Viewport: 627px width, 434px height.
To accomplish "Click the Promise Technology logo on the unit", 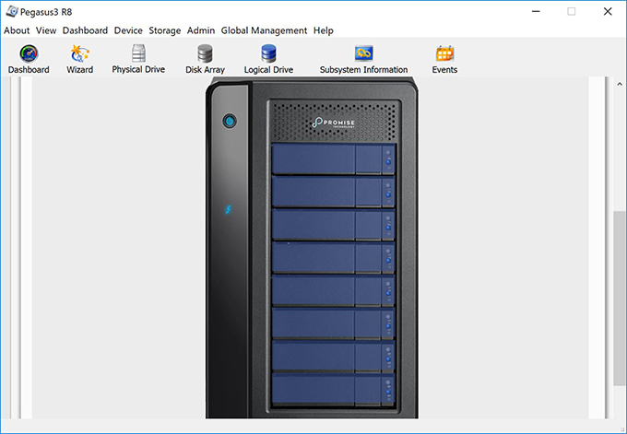I will click(x=333, y=123).
